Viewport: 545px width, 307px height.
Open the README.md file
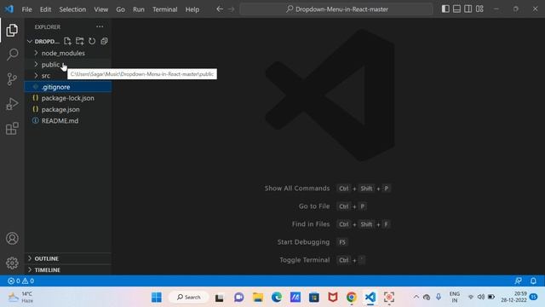click(x=68, y=121)
